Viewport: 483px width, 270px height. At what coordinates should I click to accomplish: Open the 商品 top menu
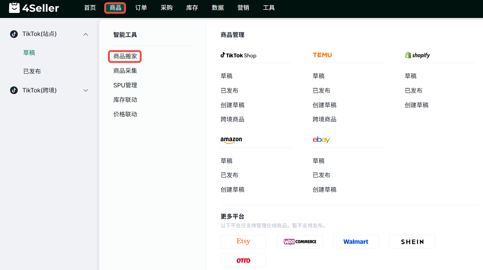(115, 8)
